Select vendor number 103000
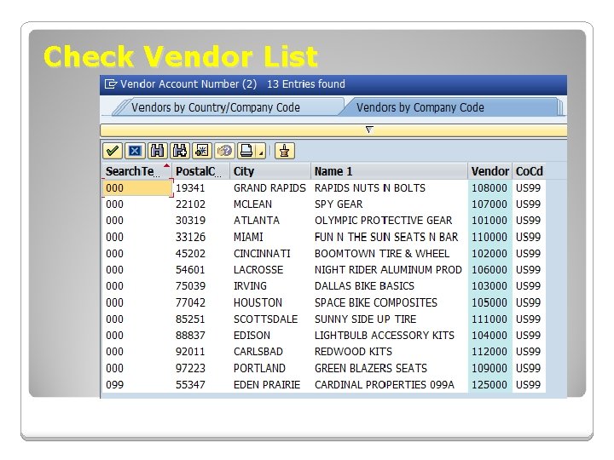This screenshot has width=614, height=460. pyautogui.click(x=489, y=286)
